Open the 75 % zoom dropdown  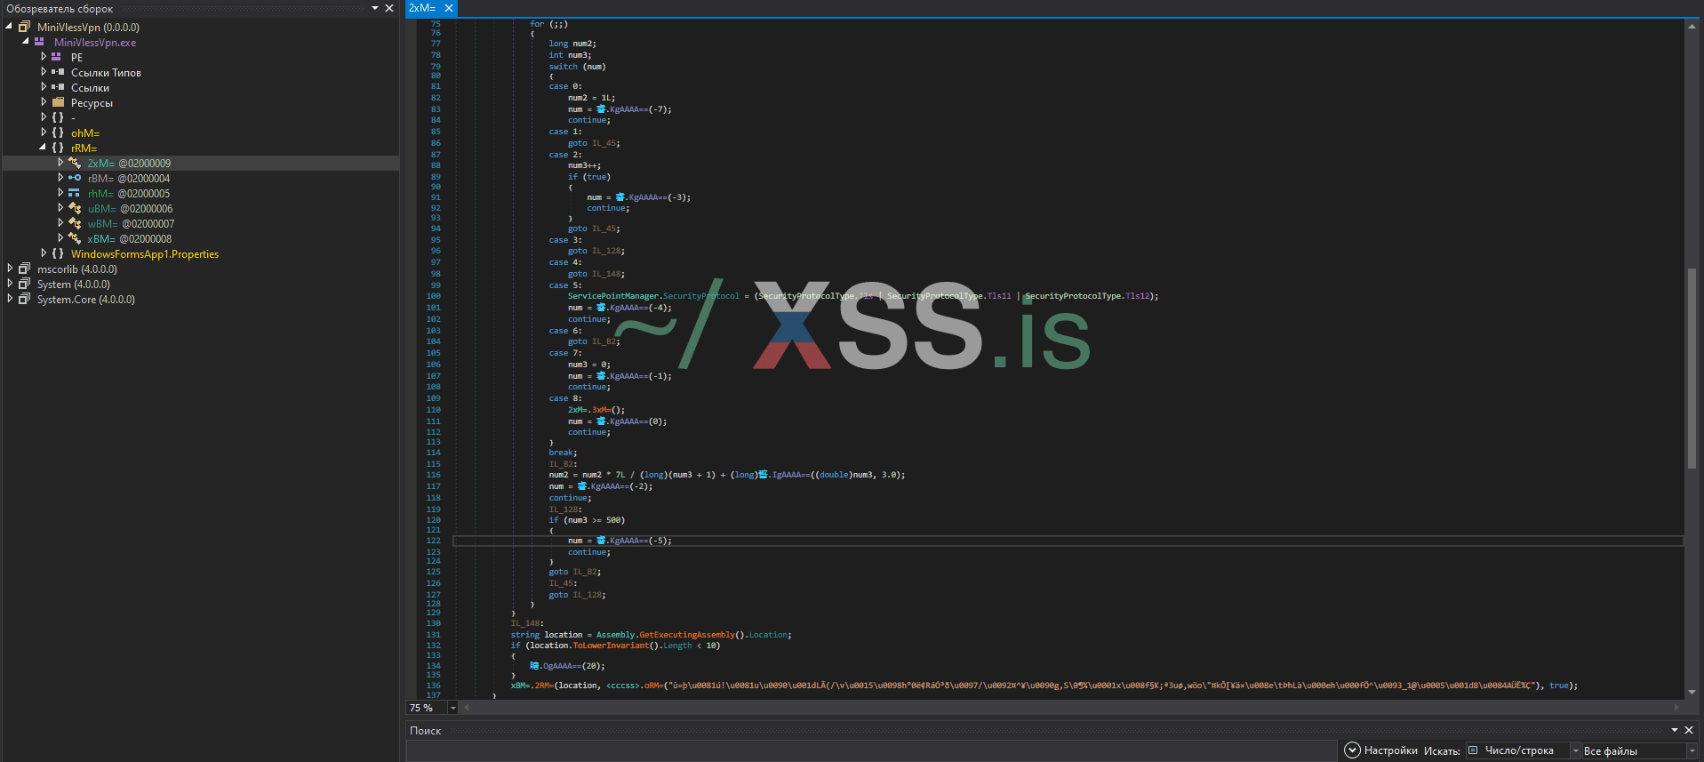(x=452, y=708)
